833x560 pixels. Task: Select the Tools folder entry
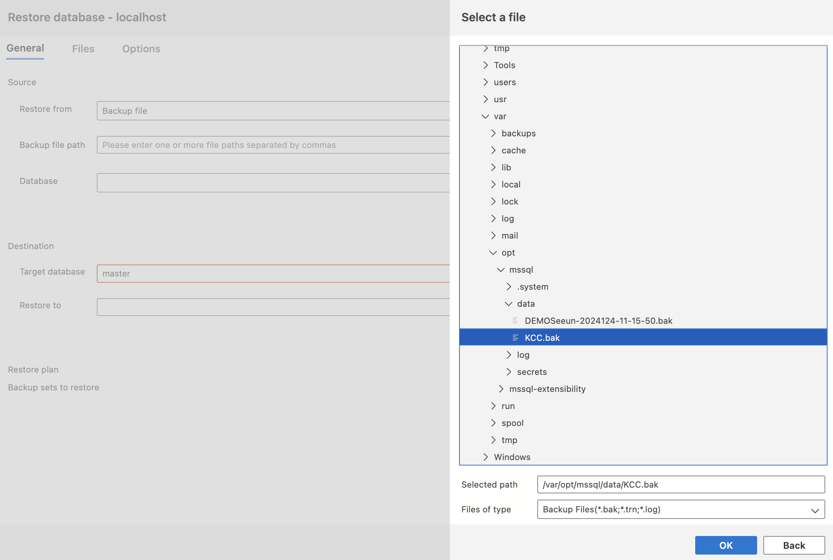point(504,65)
